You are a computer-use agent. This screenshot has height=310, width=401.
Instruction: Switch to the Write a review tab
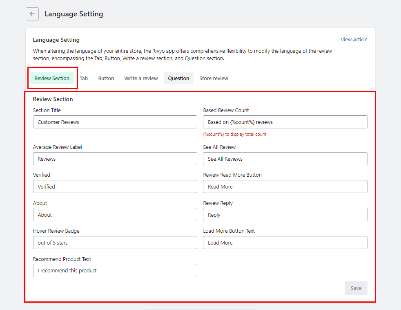pos(140,78)
